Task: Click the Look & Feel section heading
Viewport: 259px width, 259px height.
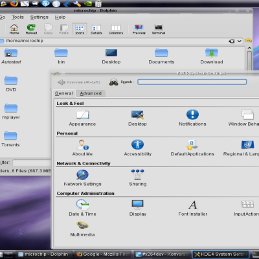Action: point(70,104)
